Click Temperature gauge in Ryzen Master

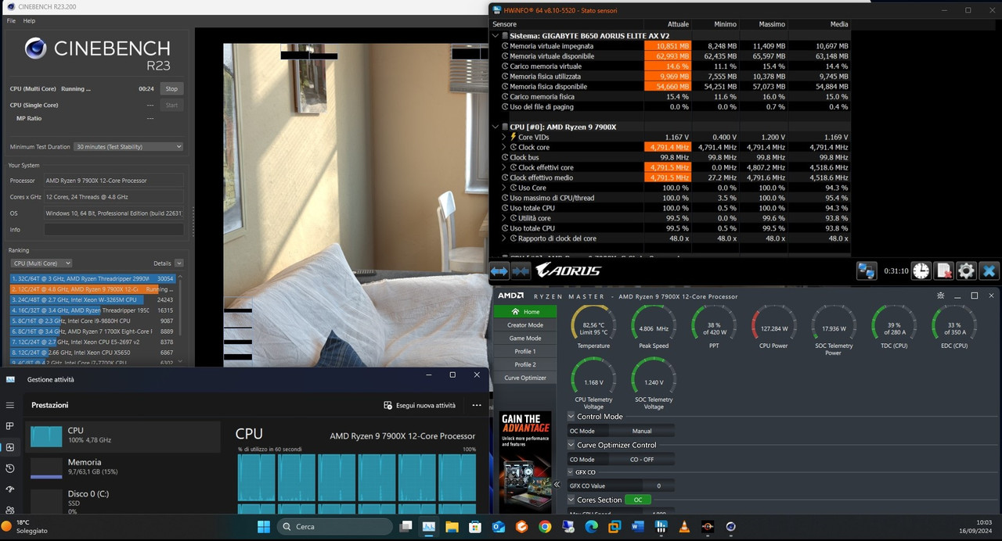click(x=593, y=325)
